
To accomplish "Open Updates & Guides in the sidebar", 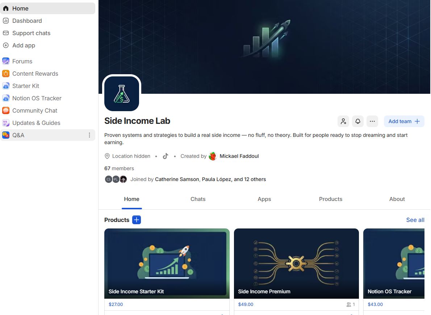I will pos(47,123).
